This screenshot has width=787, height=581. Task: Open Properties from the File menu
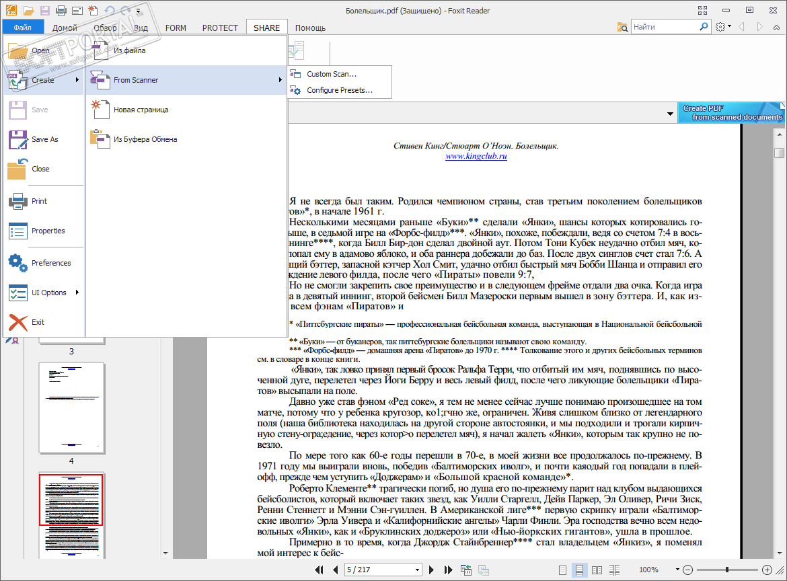click(x=44, y=230)
